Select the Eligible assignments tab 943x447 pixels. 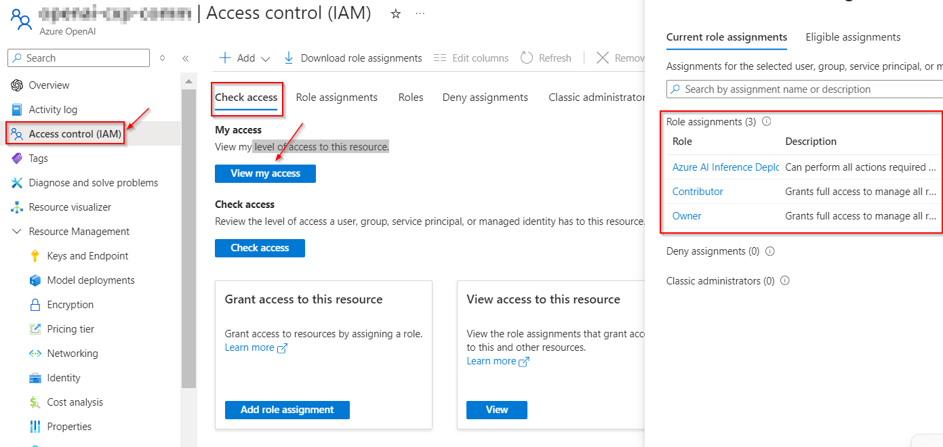tap(853, 37)
